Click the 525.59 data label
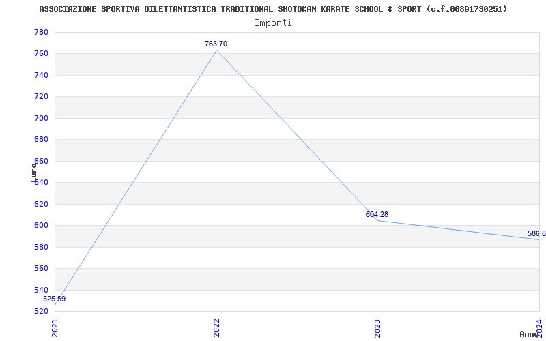 55,299
